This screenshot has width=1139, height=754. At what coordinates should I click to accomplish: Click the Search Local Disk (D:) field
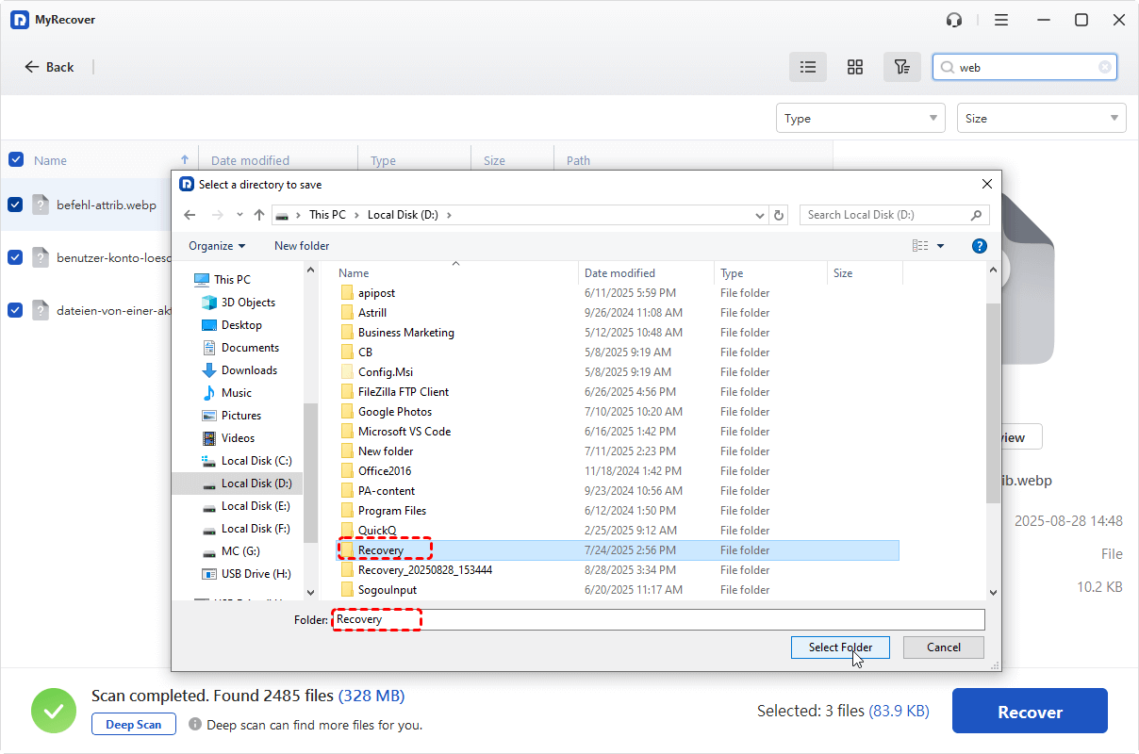click(x=894, y=215)
